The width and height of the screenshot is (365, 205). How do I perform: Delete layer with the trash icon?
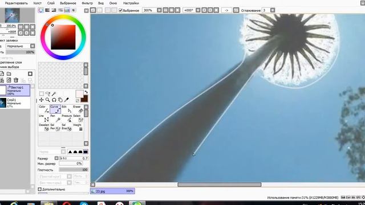pos(16,80)
